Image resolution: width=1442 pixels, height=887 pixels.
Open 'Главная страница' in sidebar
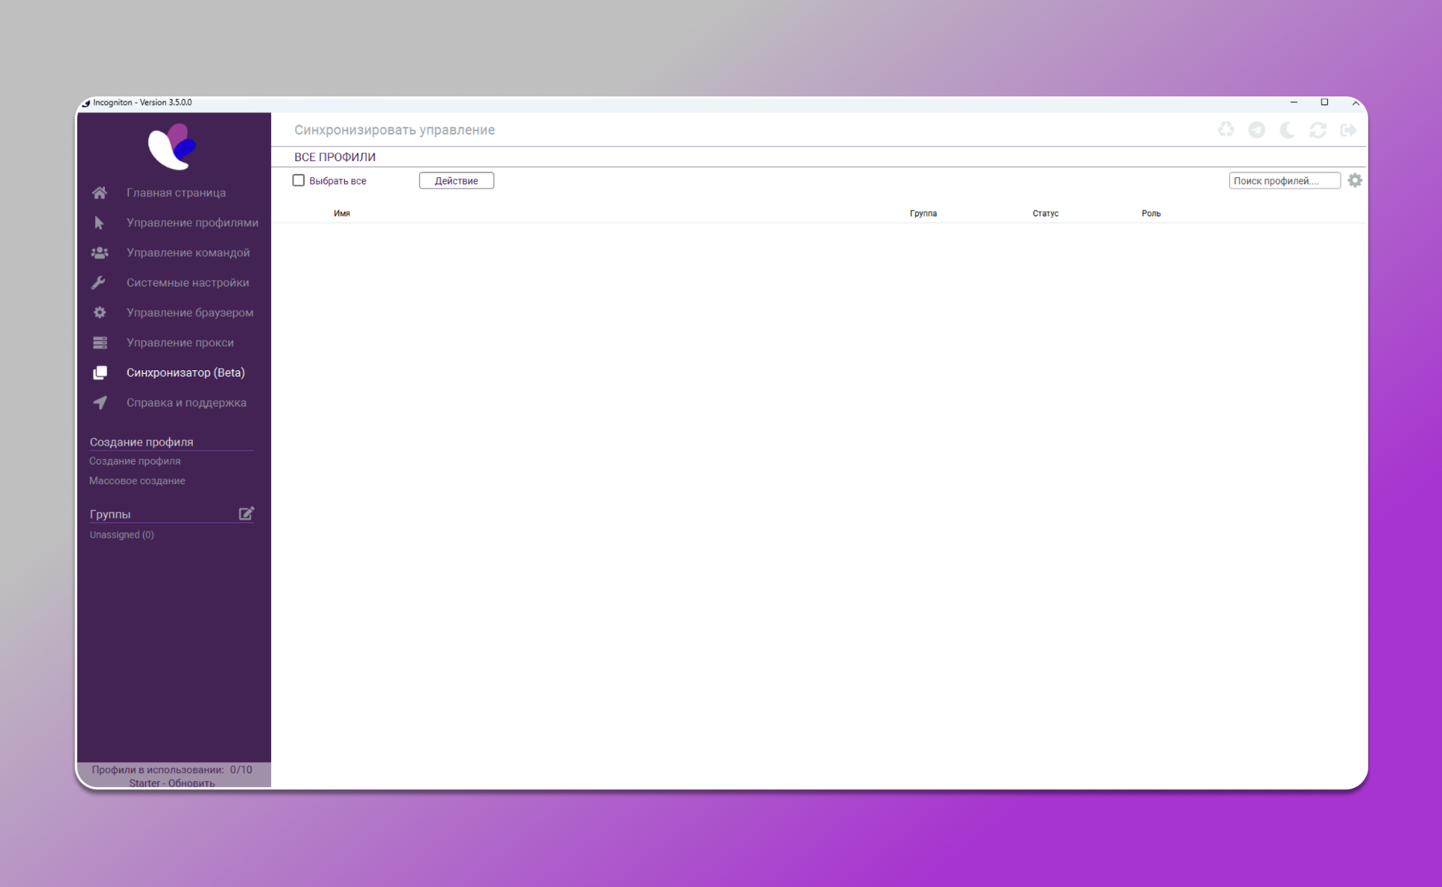175,192
